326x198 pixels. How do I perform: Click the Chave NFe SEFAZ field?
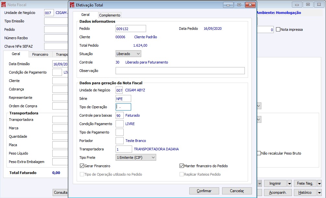point(56,46)
